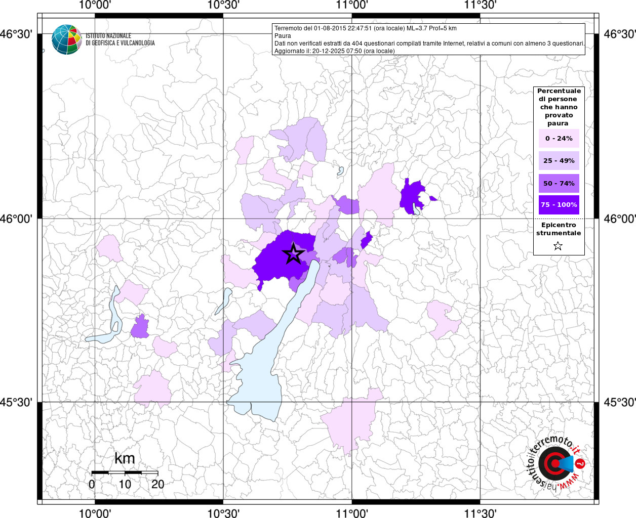Click the top axis label 11°00'
Viewport: 636px width, 518px height.
(x=351, y=6)
